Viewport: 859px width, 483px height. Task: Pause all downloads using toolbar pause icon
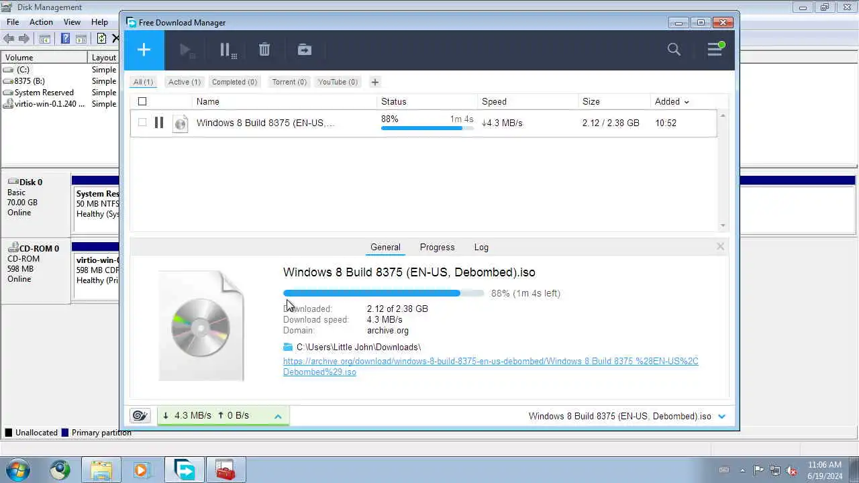[227, 50]
